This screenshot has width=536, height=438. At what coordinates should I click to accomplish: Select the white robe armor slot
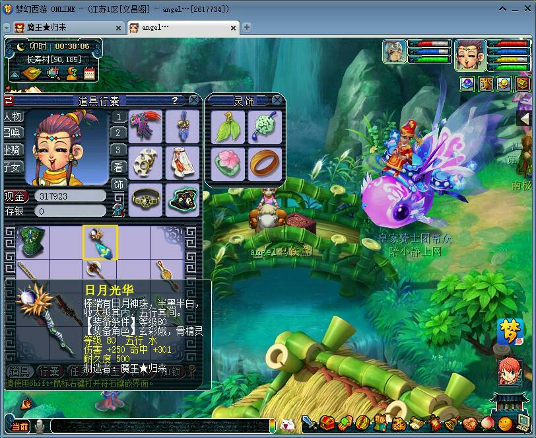[x=182, y=163]
